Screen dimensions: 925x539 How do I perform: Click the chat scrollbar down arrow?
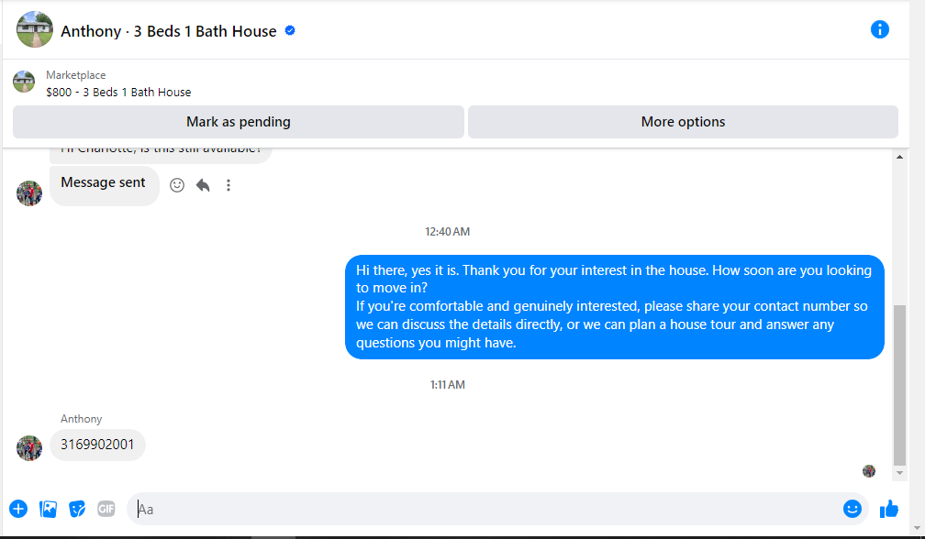coord(899,472)
